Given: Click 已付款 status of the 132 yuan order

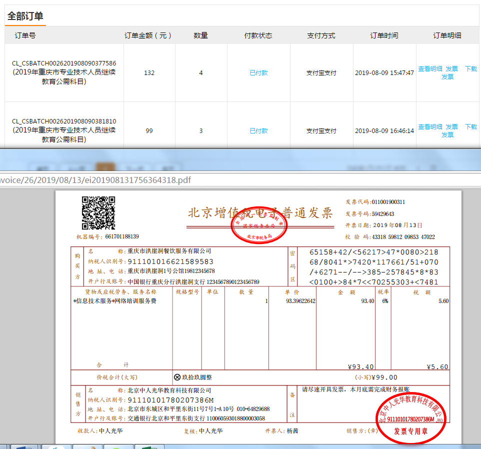Looking at the screenshot, I should 258,72.
